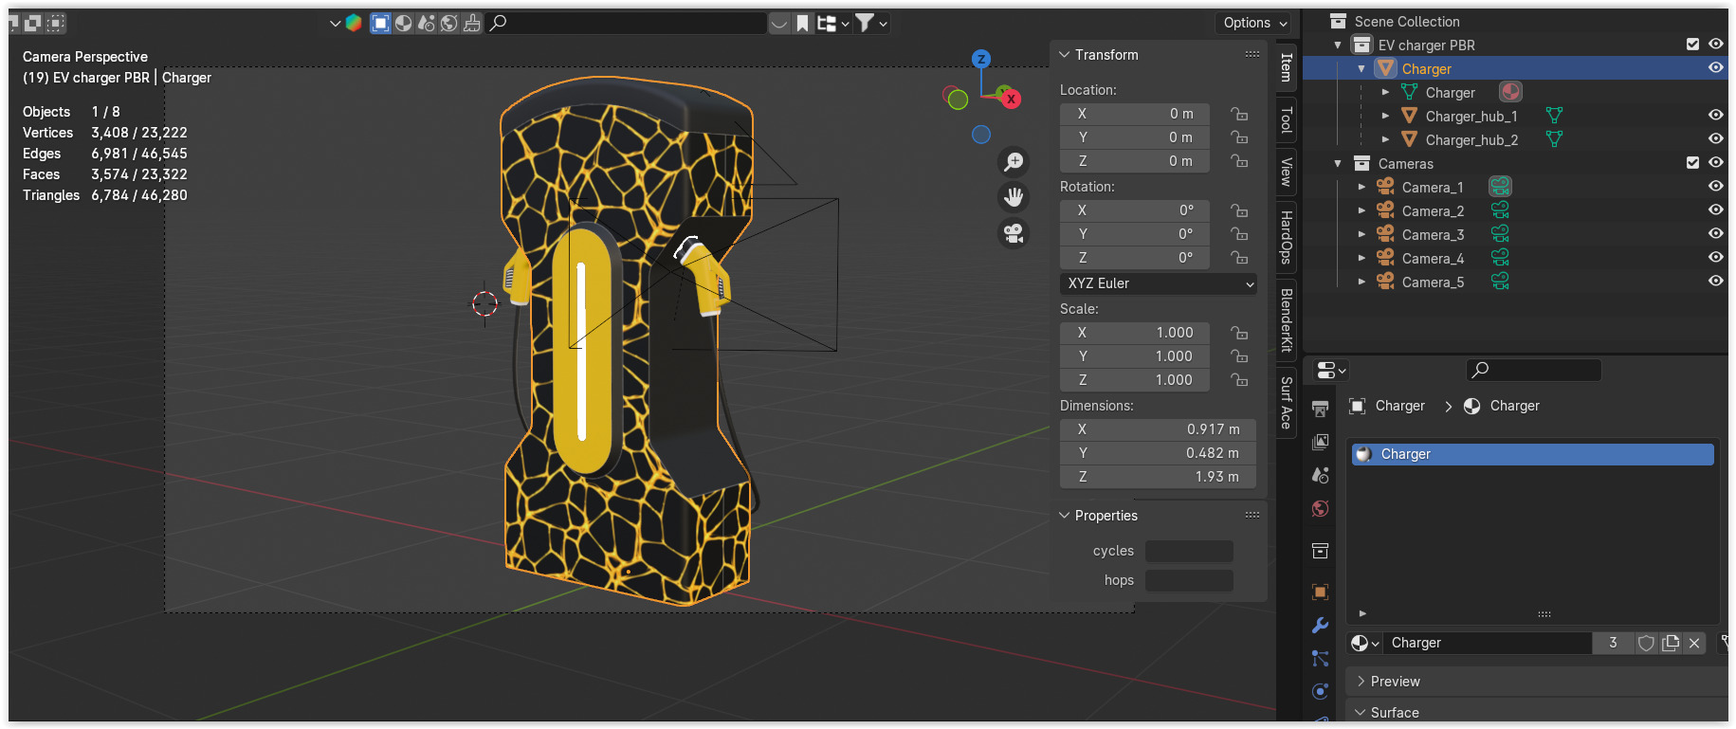The width and height of the screenshot is (1736, 729).
Task: Open the Collection properties tab
Action: pos(1320,551)
